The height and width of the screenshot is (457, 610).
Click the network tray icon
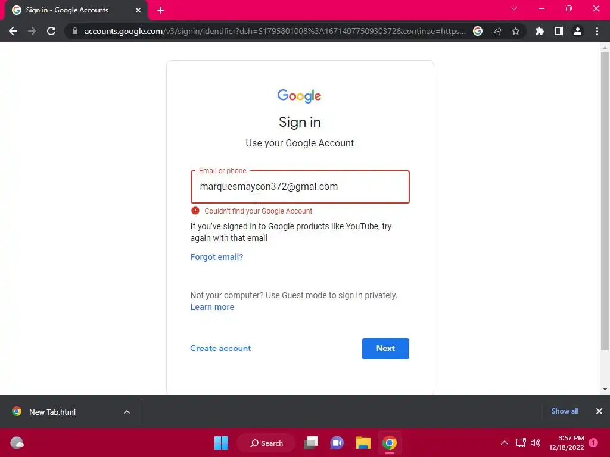tap(521, 443)
